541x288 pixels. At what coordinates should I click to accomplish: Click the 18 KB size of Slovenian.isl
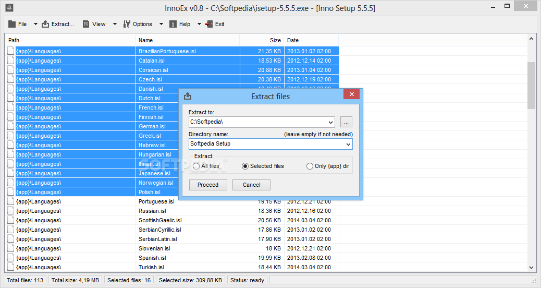[273, 249]
